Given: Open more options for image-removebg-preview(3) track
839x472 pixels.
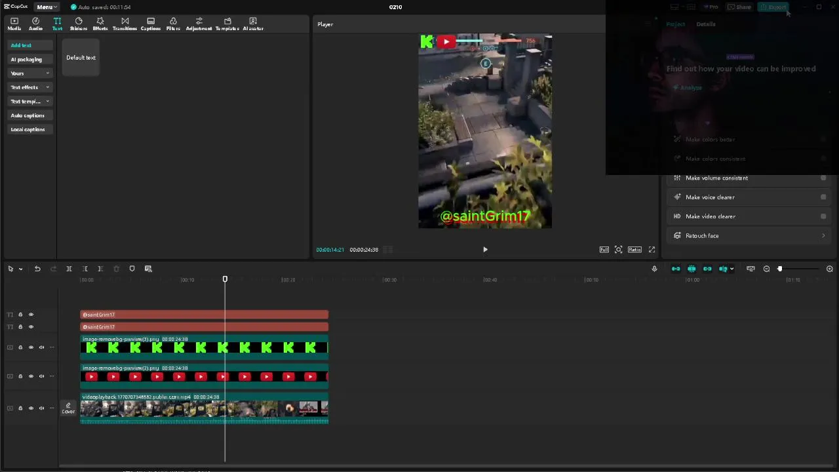Looking at the screenshot, I should pos(52,347).
